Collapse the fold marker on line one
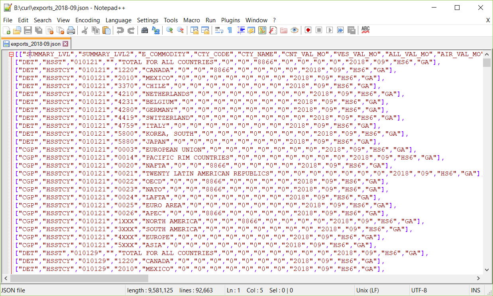 [x=12, y=54]
